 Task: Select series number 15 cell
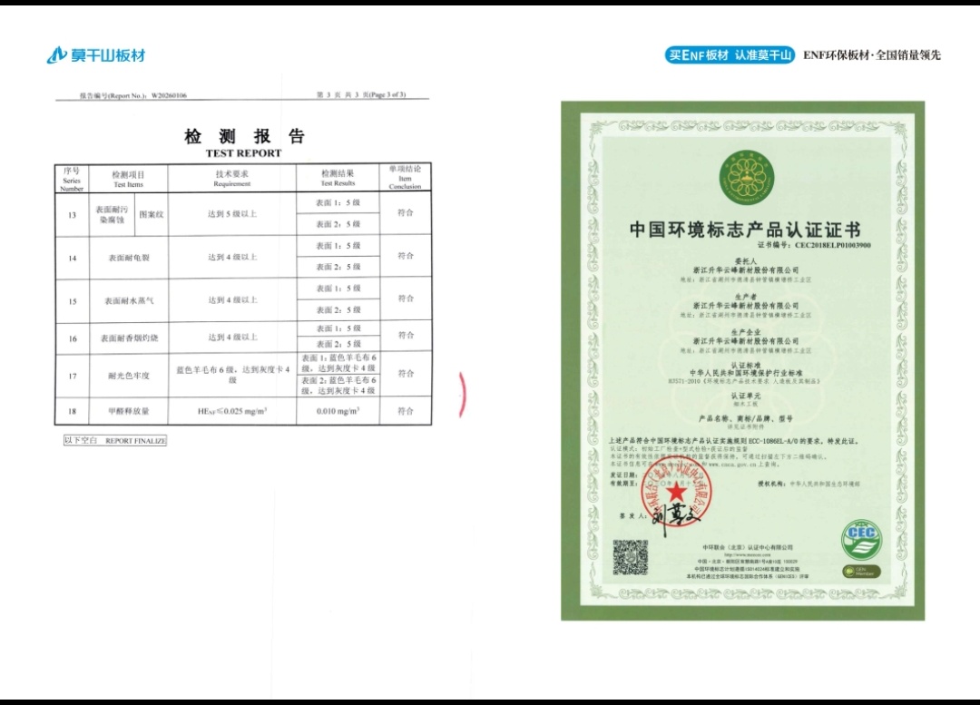72,301
